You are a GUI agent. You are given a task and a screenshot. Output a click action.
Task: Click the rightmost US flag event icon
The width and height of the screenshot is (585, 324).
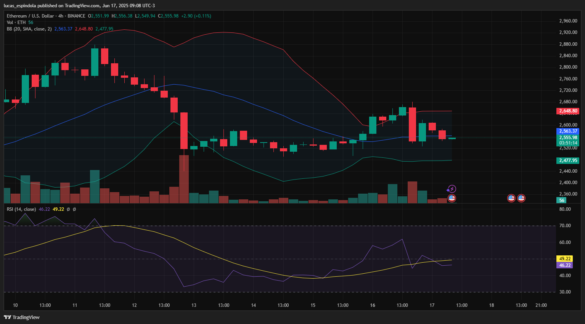tap(521, 198)
